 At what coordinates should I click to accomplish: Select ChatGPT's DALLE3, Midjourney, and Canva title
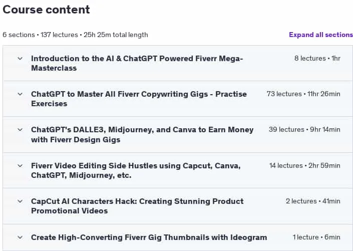142,134
